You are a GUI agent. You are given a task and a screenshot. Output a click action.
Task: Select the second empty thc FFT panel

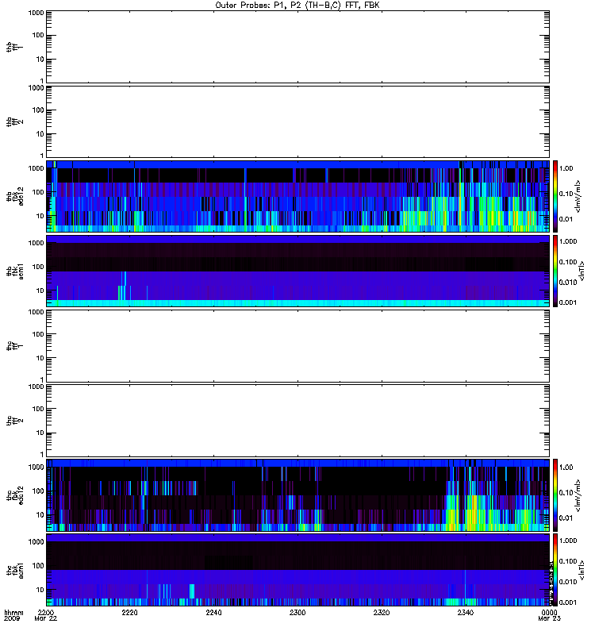(297, 421)
